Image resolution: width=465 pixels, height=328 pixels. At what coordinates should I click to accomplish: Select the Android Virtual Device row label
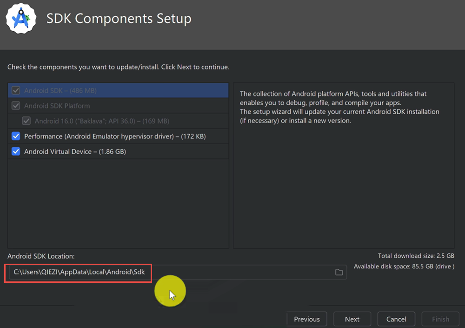75,151
